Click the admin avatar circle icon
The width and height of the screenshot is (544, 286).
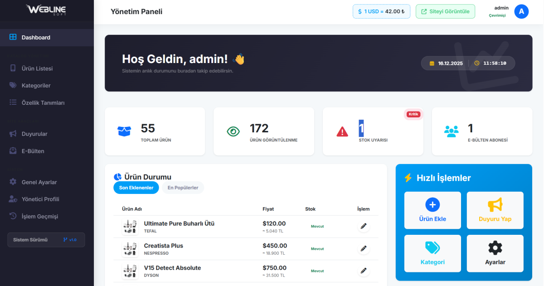(521, 11)
